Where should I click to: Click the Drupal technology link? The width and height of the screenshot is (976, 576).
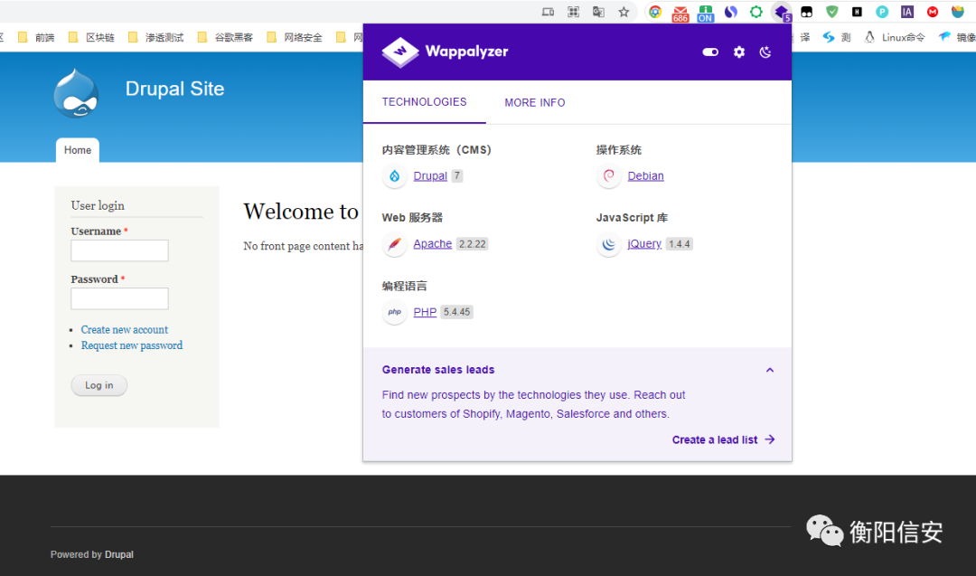pos(430,176)
